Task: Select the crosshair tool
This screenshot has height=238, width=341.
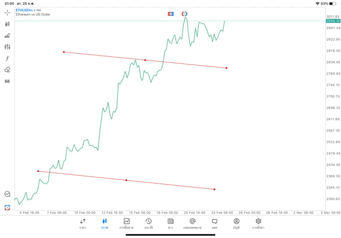Action: (7, 12)
